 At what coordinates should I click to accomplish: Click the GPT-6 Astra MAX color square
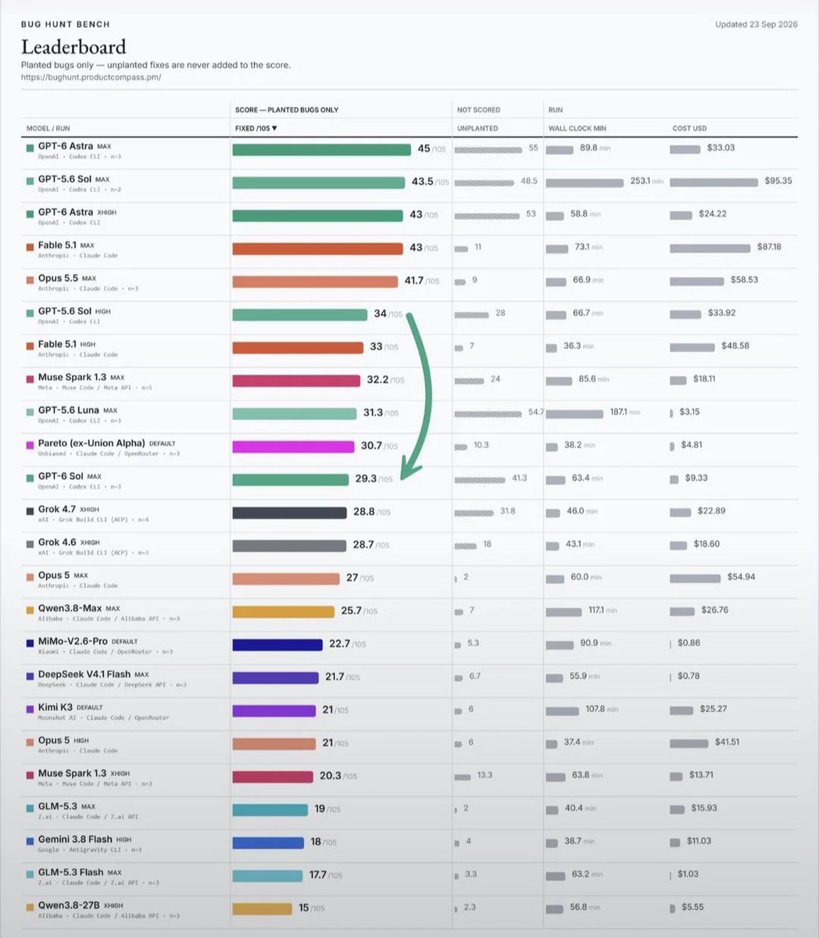30,147
